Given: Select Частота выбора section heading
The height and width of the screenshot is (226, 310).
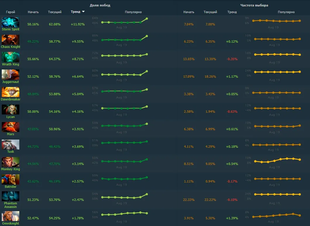Looking at the screenshot, I should 254,5.
